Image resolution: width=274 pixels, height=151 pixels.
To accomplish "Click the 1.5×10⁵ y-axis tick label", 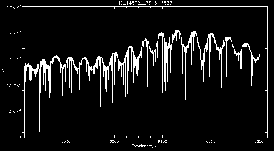I will tap(13, 59).
